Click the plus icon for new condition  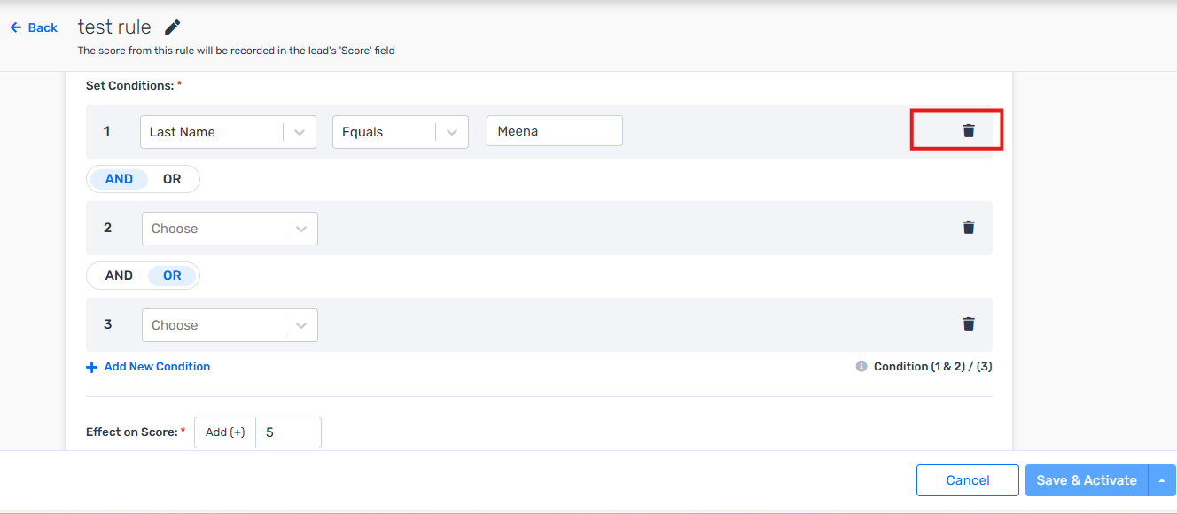[x=91, y=367]
